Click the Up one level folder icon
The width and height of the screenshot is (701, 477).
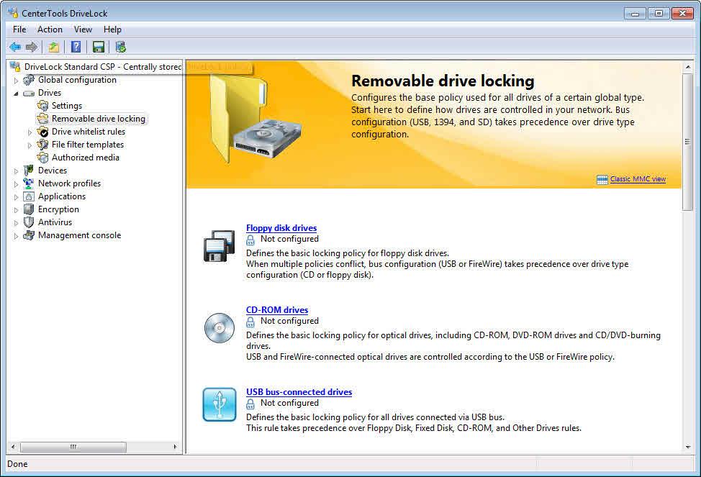pos(54,47)
